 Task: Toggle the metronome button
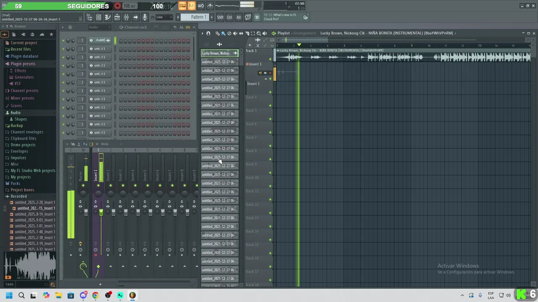(x=210, y=5)
